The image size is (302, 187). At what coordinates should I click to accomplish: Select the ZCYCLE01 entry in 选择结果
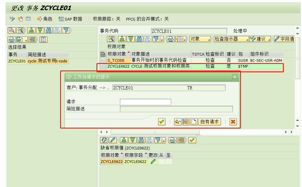click(17, 61)
